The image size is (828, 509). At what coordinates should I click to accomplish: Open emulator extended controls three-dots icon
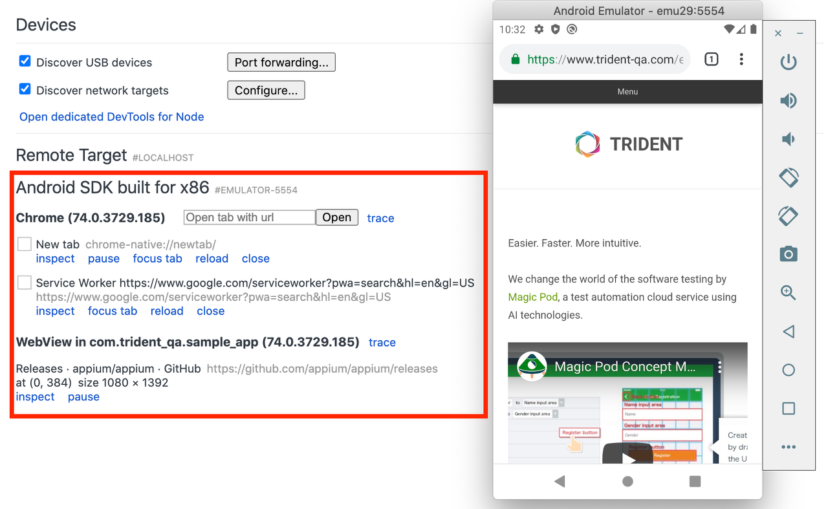(x=788, y=447)
